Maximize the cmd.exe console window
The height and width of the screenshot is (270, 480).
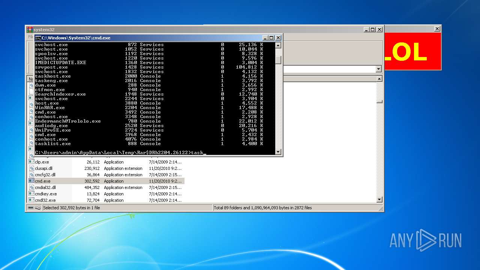pos(271,38)
